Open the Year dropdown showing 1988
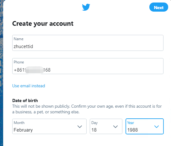This screenshot has height=146, width=171. [x=145, y=126]
